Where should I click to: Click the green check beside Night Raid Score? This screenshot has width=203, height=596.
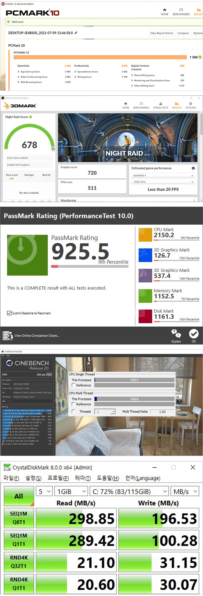30,117
